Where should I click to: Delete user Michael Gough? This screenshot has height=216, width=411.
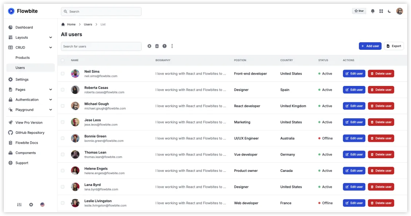(381, 106)
